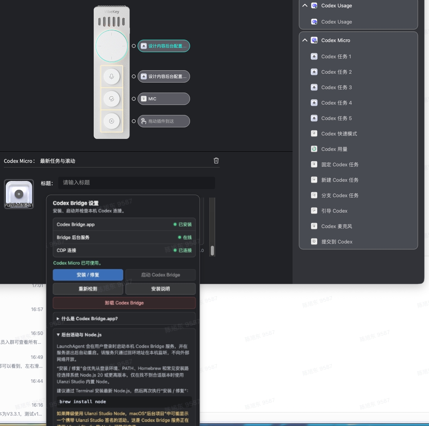Select the radio circle beside the second 设计内容后台配置 slot
The width and height of the screenshot is (429, 426).
(133, 76)
